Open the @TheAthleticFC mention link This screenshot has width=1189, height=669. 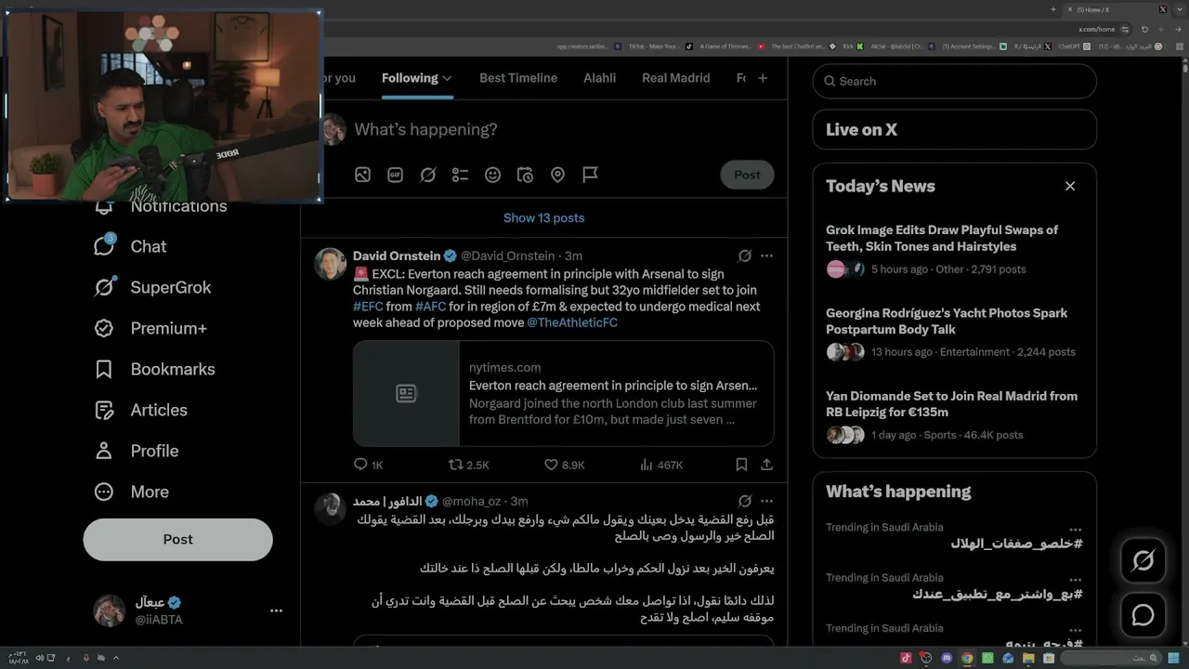click(x=572, y=323)
